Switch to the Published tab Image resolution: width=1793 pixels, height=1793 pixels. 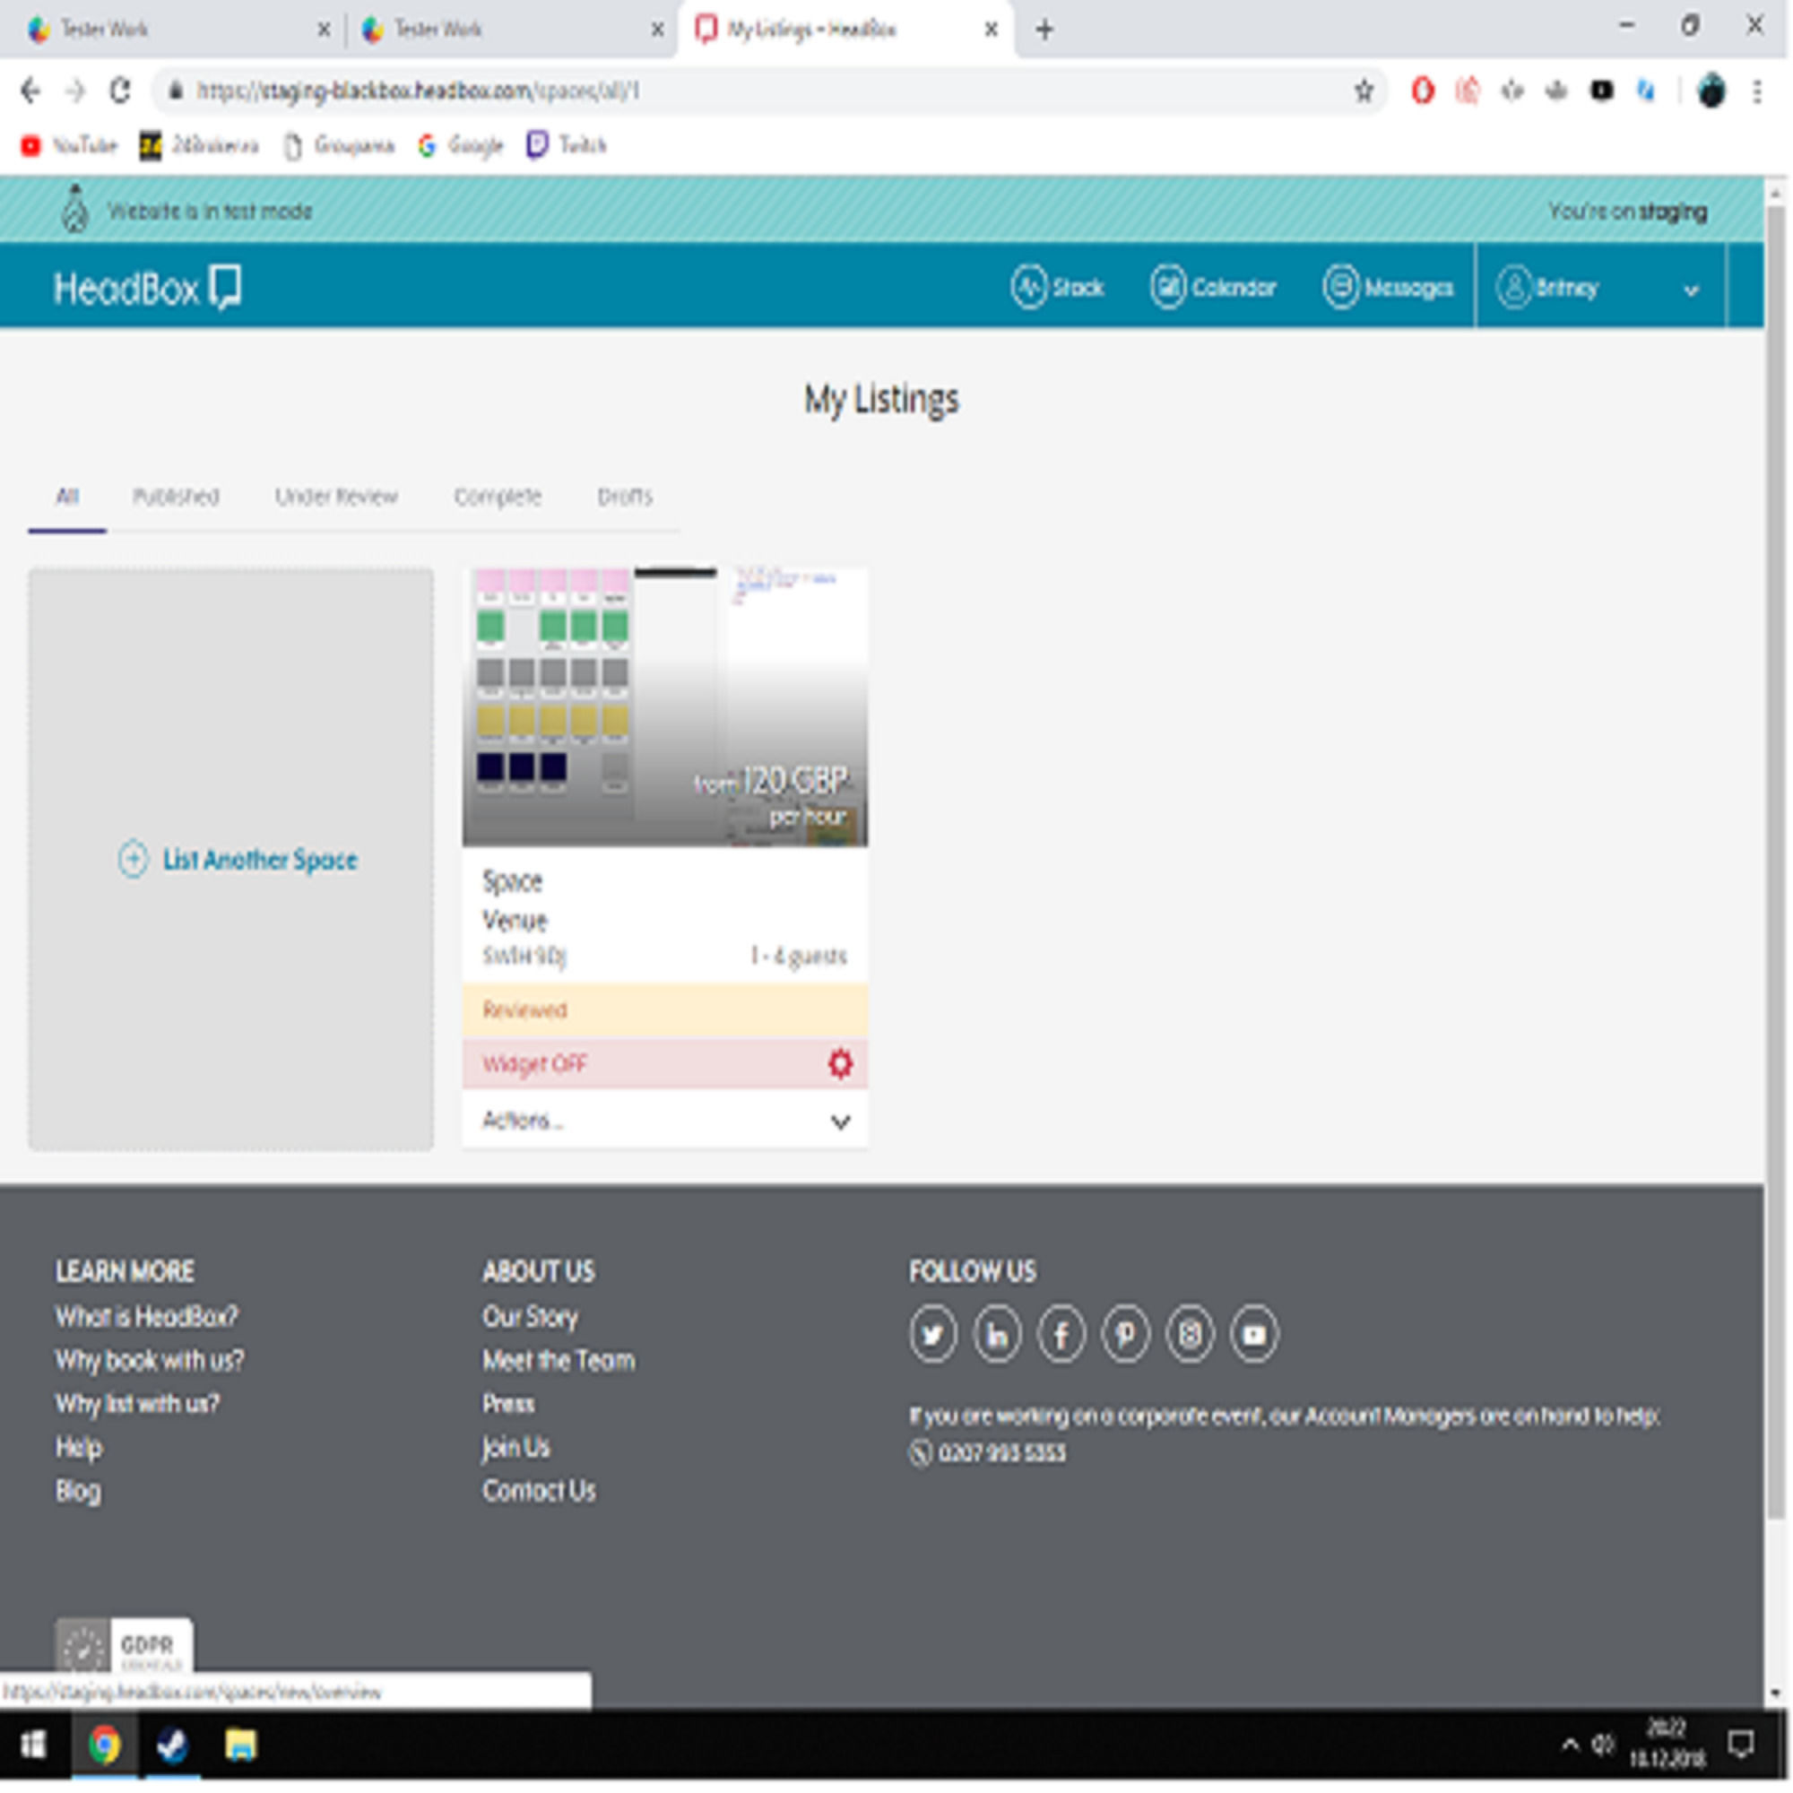[x=176, y=497]
